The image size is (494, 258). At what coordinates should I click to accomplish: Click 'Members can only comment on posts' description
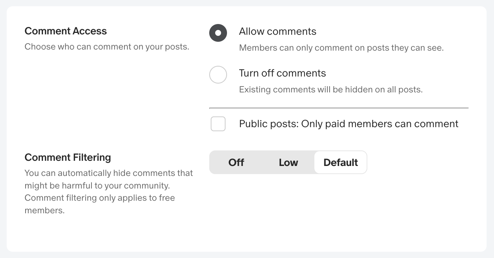click(341, 48)
